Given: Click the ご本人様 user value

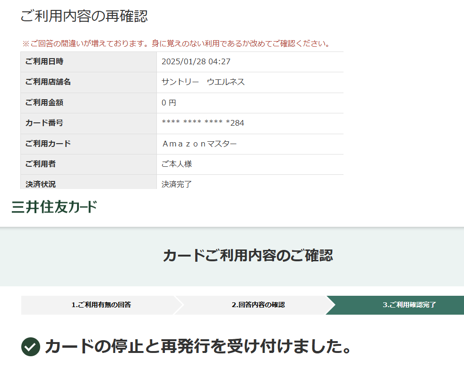Looking at the screenshot, I should 177,164.
